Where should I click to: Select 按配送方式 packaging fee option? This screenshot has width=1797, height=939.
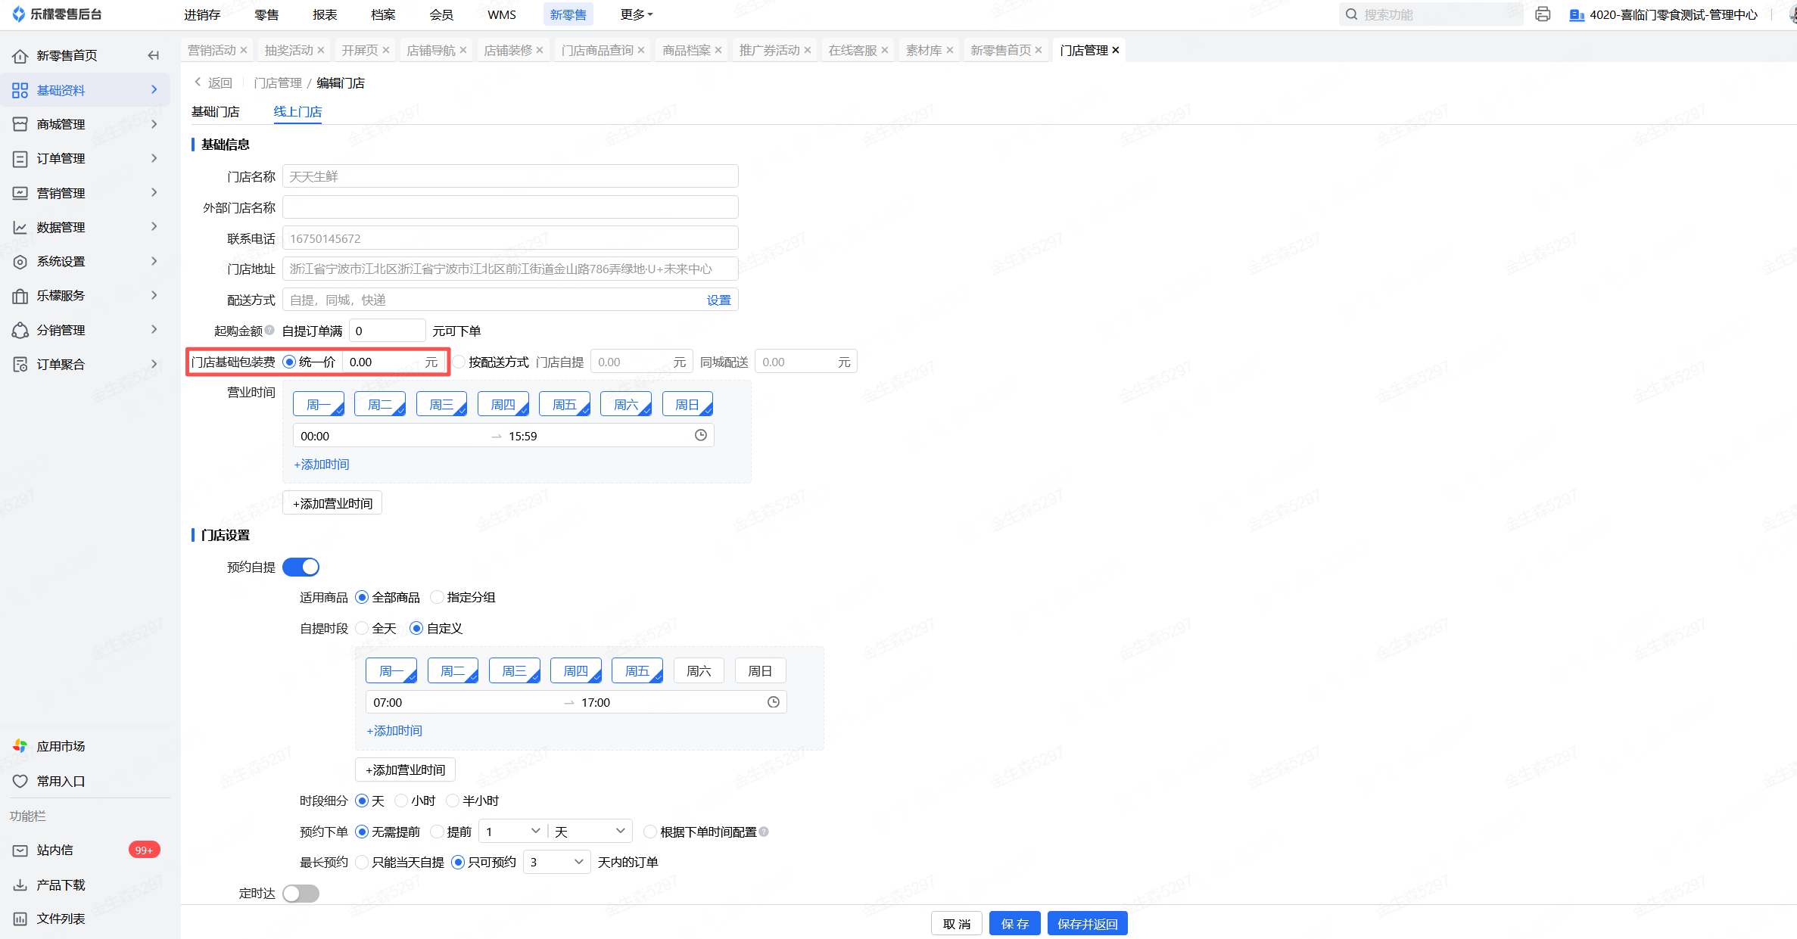[459, 362]
